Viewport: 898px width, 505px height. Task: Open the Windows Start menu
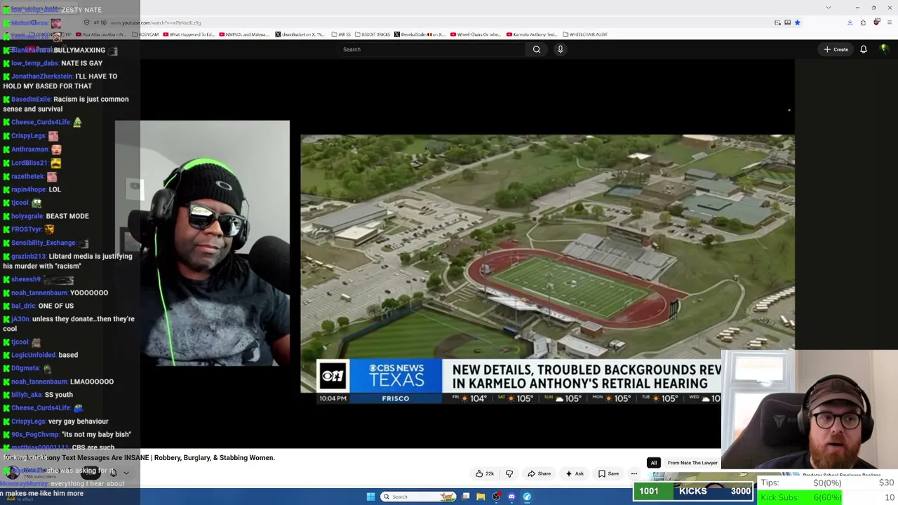tap(370, 497)
